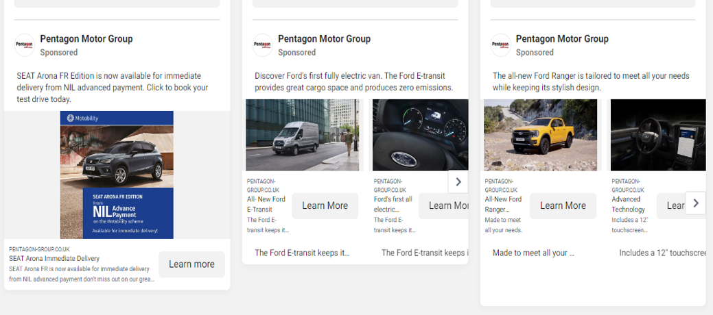Click Pentagon logo avatar on Ford E-transit ad
The width and height of the screenshot is (713, 315).
point(262,45)
